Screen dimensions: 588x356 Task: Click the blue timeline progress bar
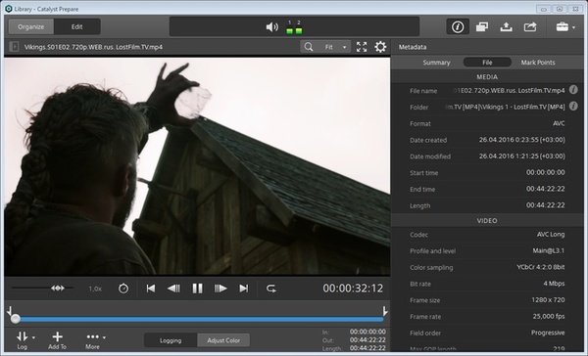pyautogui.click(x=202, y=319)
